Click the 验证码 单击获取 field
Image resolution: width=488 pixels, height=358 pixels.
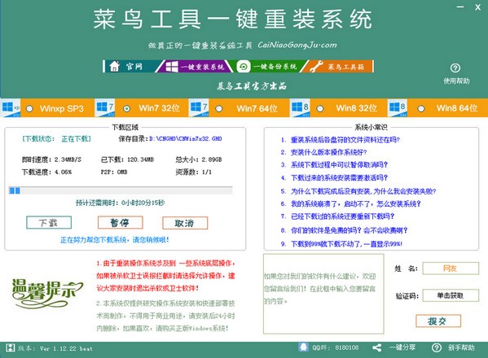coord(451,295)
